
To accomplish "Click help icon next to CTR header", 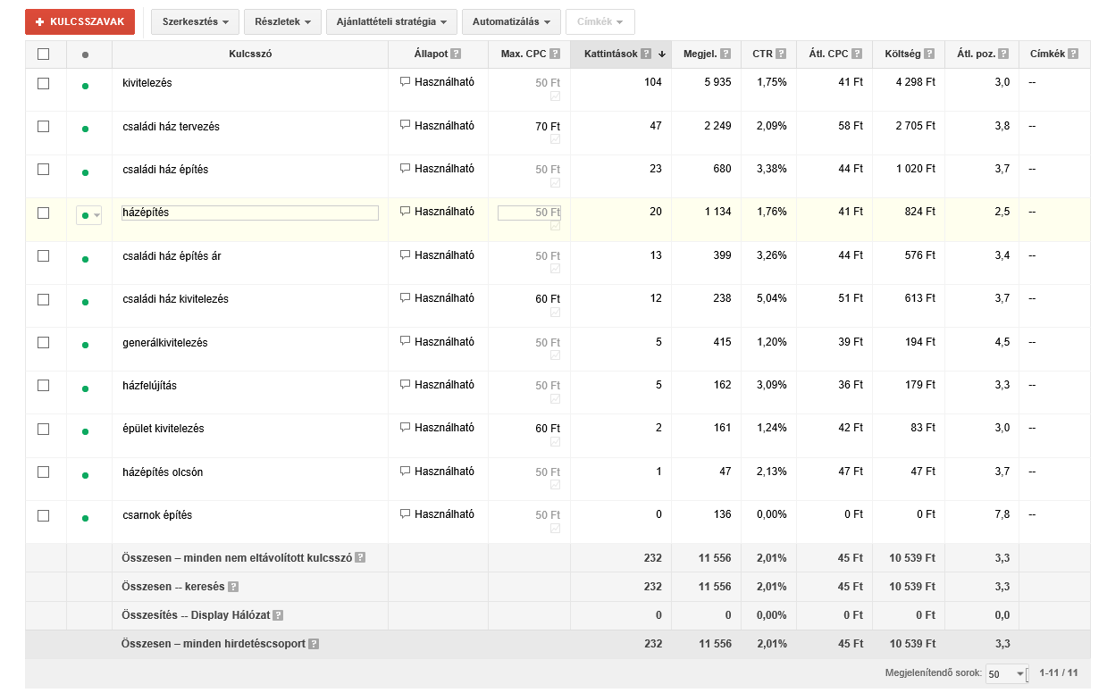I will (781, 54).
